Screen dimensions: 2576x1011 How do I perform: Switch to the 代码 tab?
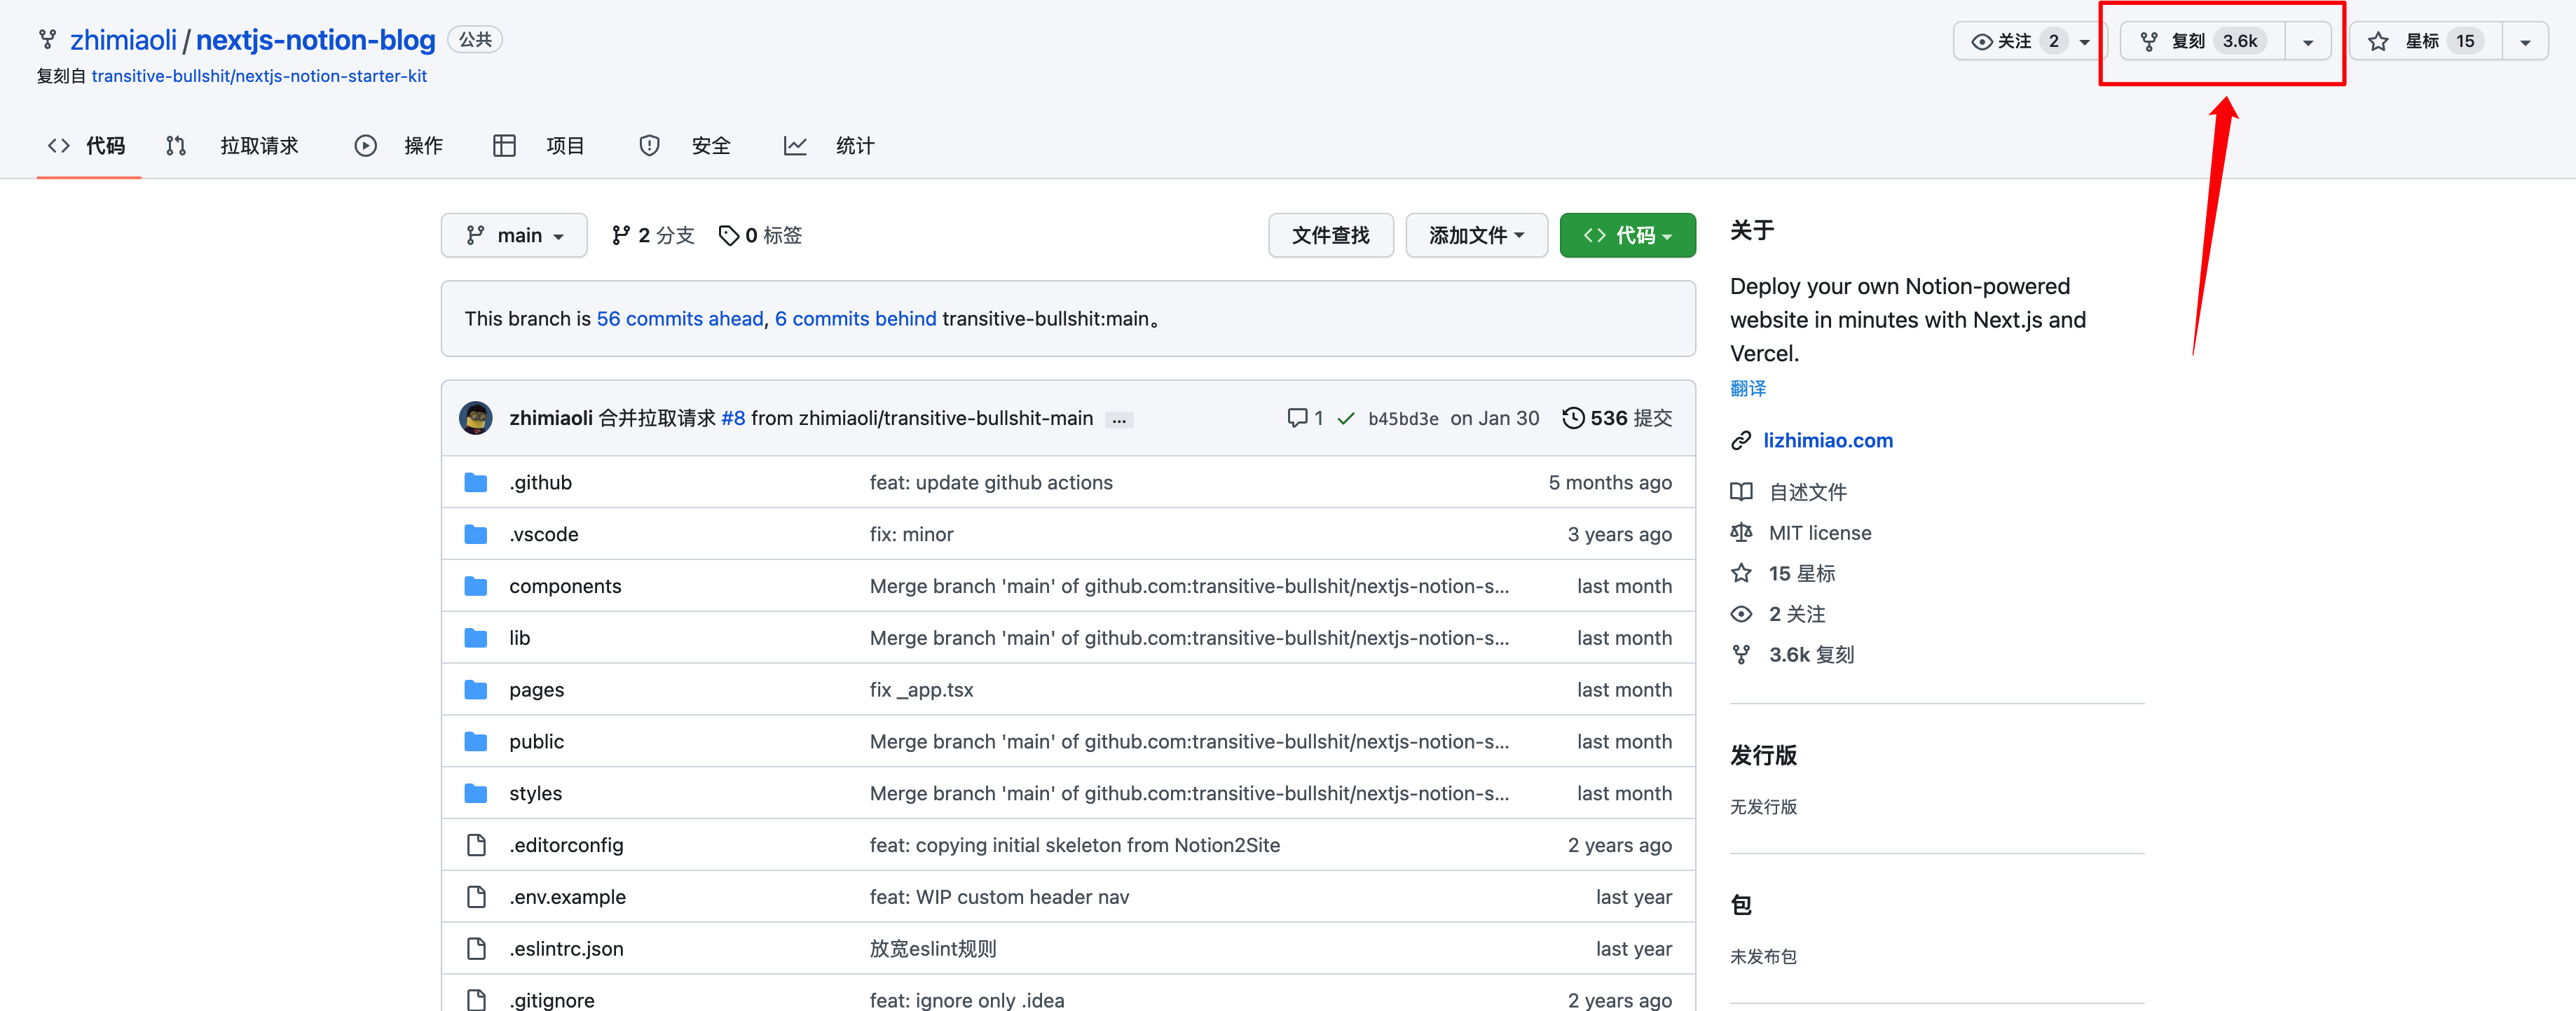(x=88, y=146)
